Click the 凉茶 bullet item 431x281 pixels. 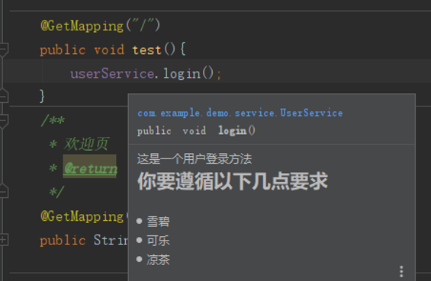[x=158, y=260]
